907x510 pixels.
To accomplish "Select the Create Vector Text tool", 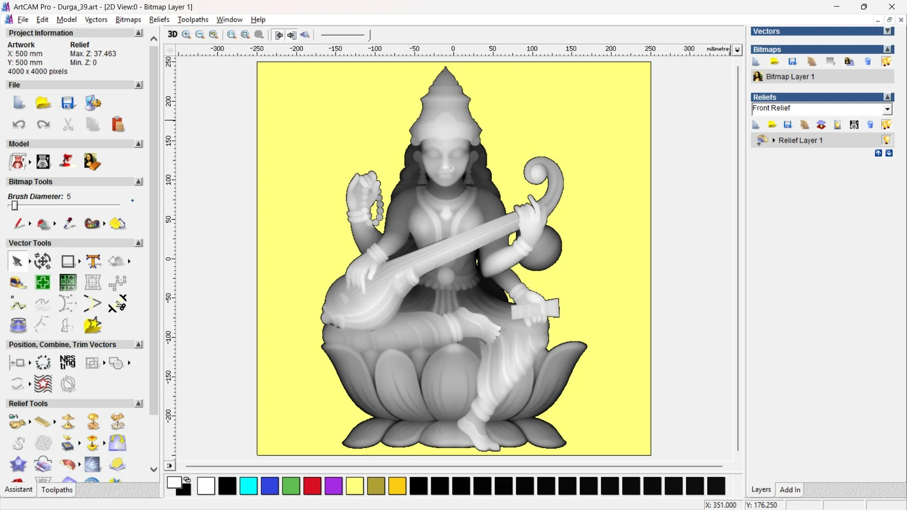I will tap(93, 261).
